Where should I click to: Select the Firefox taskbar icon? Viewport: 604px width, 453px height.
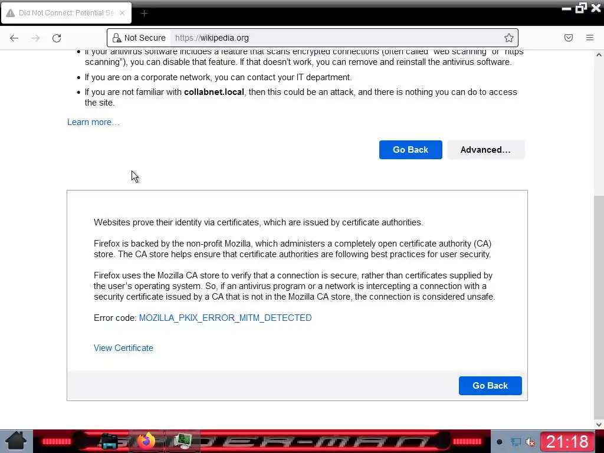pyautogui.click(x=146, y=441)
